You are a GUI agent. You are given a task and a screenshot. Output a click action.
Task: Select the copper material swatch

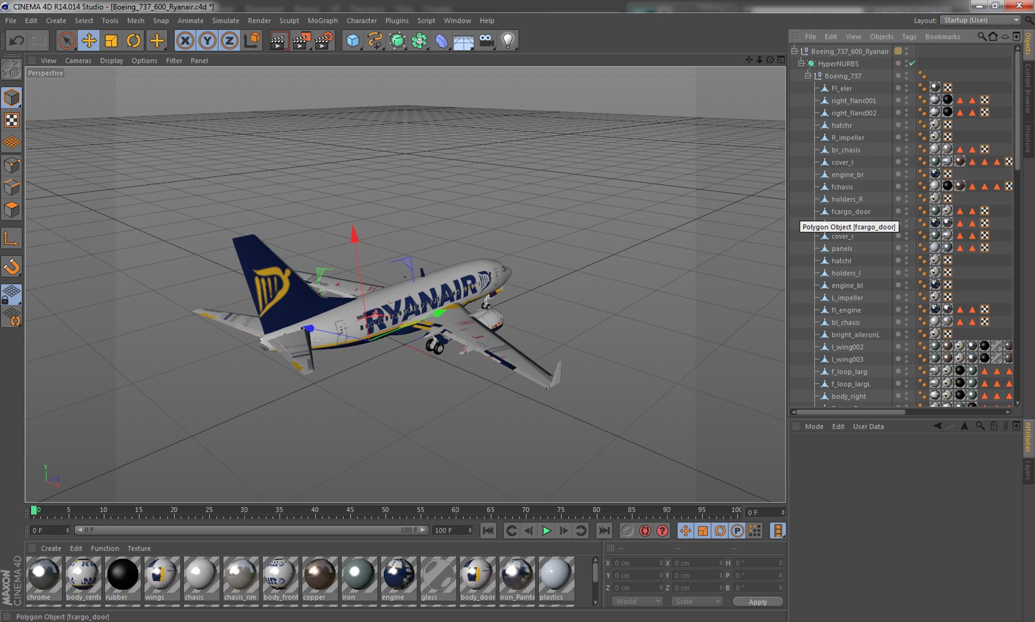(319, 578)
